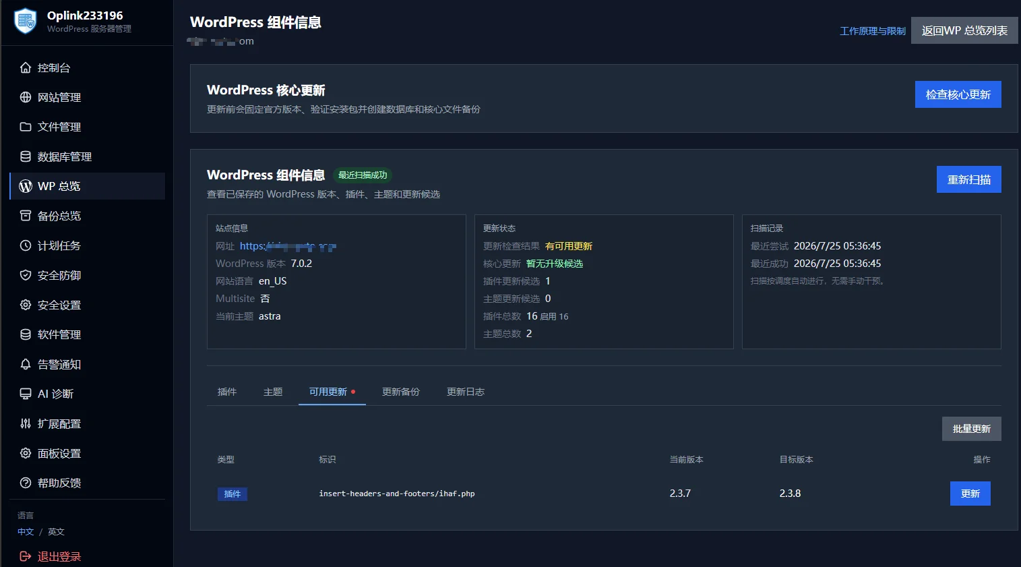The width and height of the screenshot is (1021, 567).
Task: Open 计划任务 menu item
Action: pyautogui.click(x=88, y=245)
